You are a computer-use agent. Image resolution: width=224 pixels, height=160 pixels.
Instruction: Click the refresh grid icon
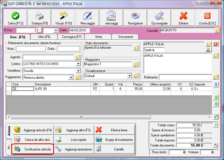(216, 116)
